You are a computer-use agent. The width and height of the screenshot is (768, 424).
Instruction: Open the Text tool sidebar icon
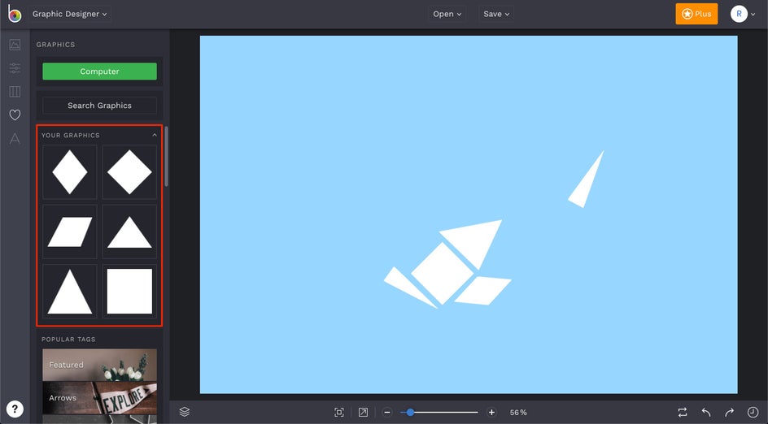point(15,138)
